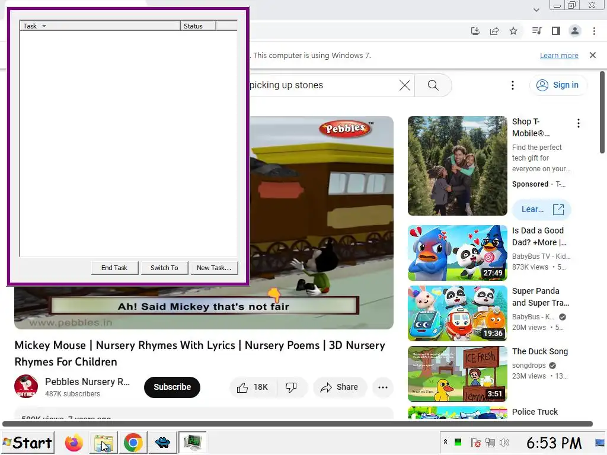
Task: Open Chrome profile avatar icon
Action: (x=575, y=31)
